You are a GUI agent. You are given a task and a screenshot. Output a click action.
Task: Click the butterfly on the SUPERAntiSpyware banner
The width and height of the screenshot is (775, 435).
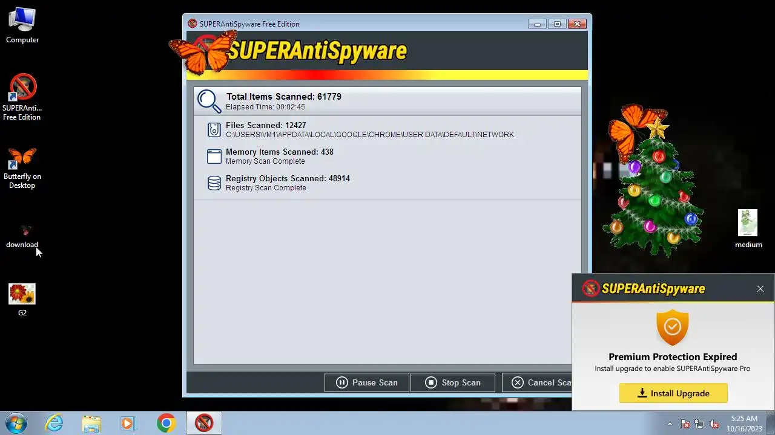(203, 53)
